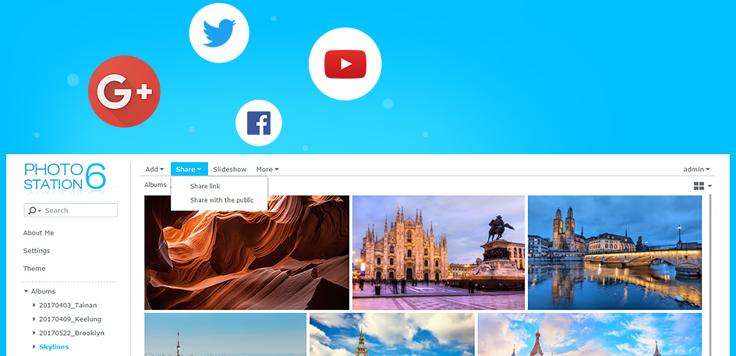Viewport: 736px width, 356px height.
Task: Open the Theme page
Action: (x=34, y=268)
